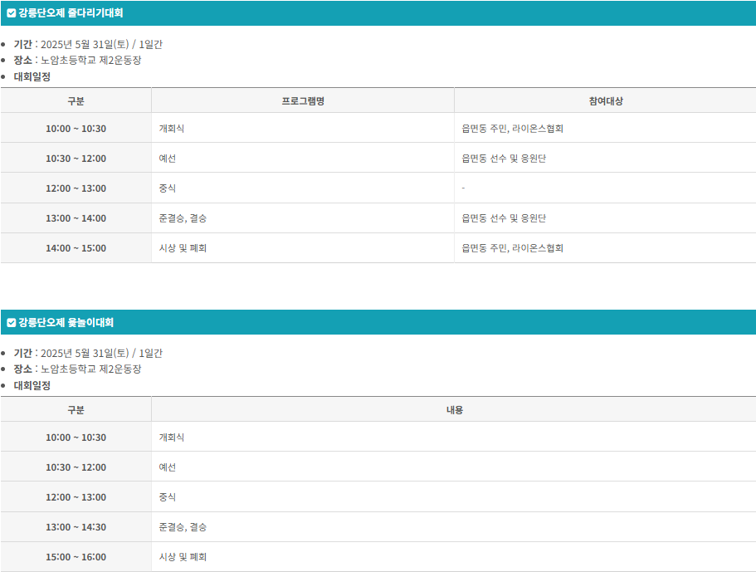Screen dimensions: 756x572
Task: Click 읍면동 주민, 라이온스협회 in the 시상 및 폐회 row
Action: click(x=513, y=248)
